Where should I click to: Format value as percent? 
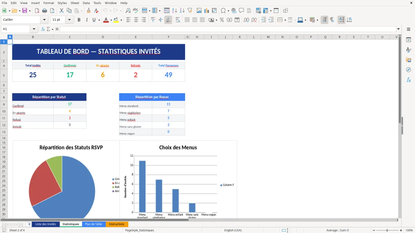pyautogui.click(x=222, y=19)
